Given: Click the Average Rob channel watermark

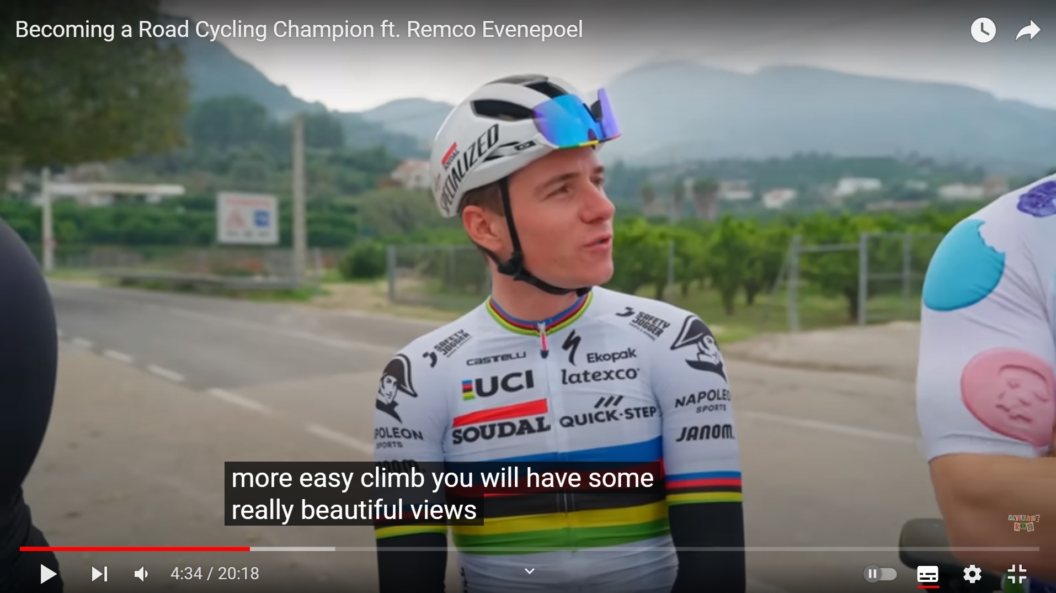Looking at the screenshot, I should click(x=1023, y=522).
